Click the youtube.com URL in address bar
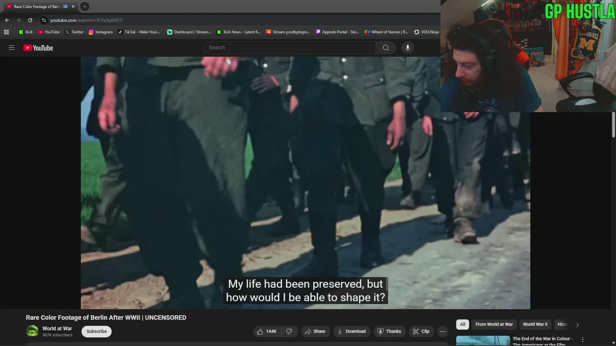The image size is (616, 346). (x=87, y=20)
